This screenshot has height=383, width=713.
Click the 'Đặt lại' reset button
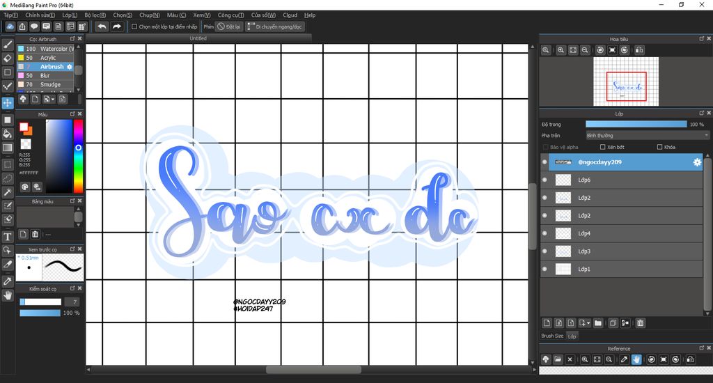tap(229, 27)
